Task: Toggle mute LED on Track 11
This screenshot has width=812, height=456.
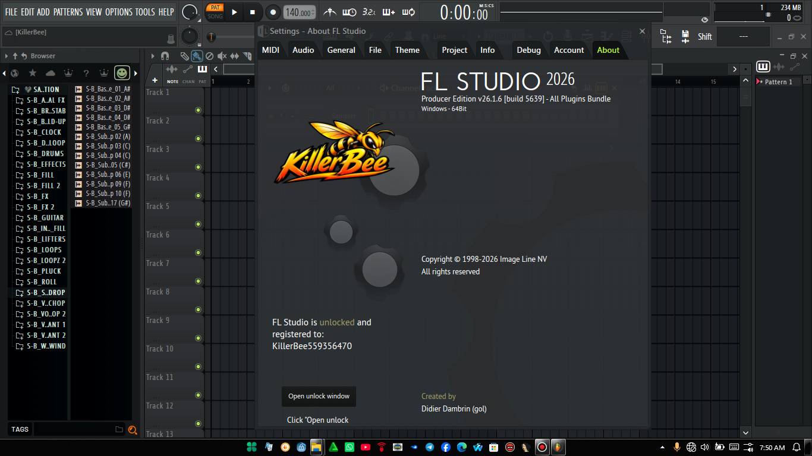Action: [x=198, y=395]
